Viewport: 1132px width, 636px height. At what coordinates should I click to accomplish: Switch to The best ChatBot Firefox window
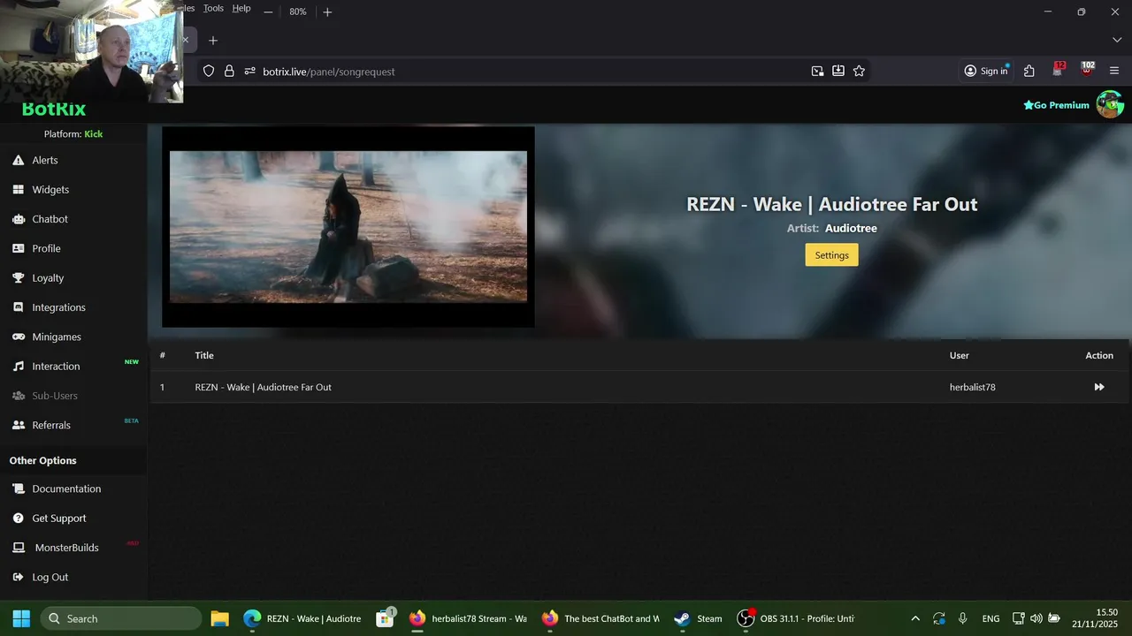click(601, 618)
